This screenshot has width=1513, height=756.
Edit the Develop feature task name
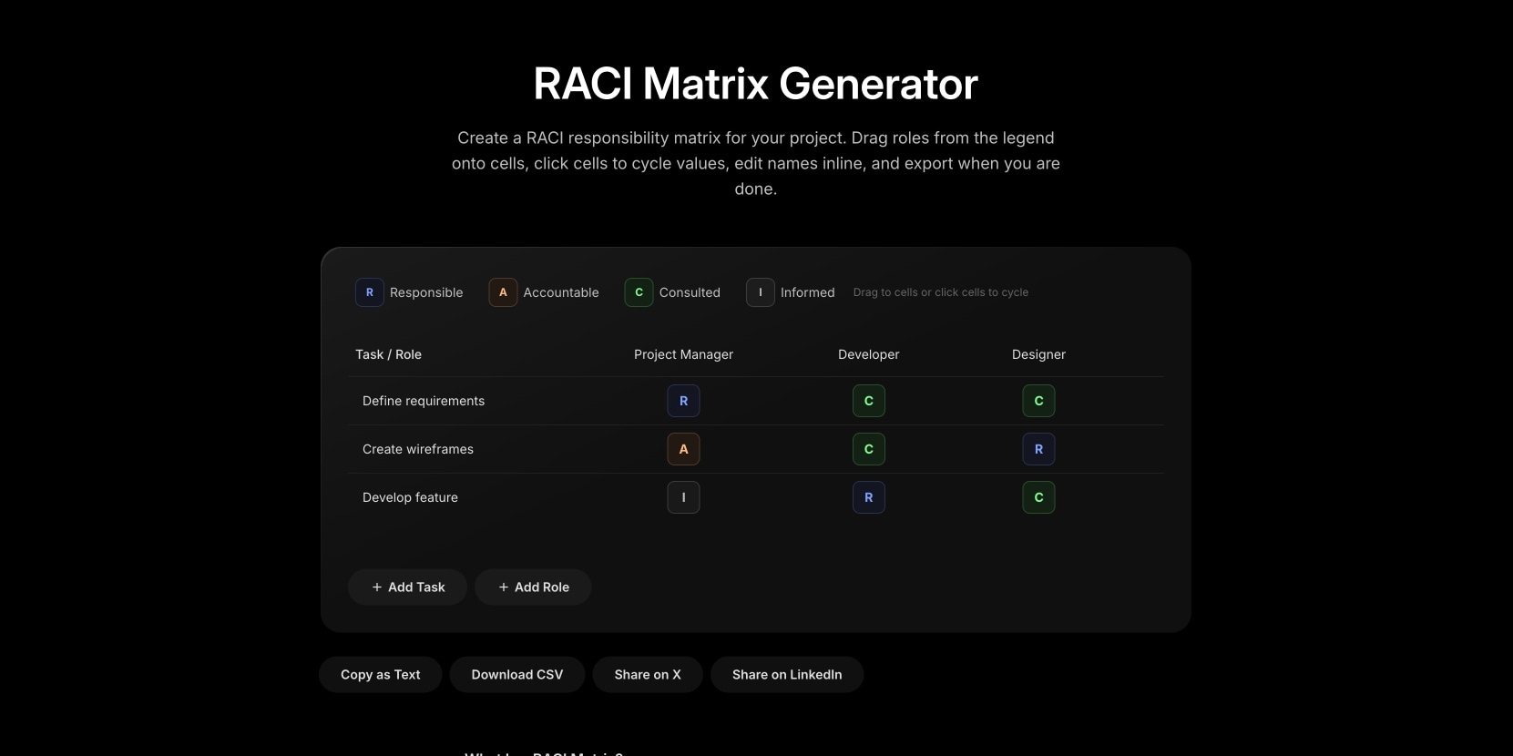tap(410, 497)
